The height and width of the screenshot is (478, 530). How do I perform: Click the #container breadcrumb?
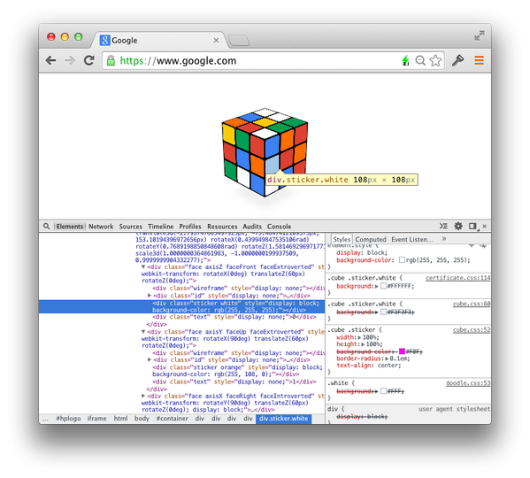click(172, 419)
